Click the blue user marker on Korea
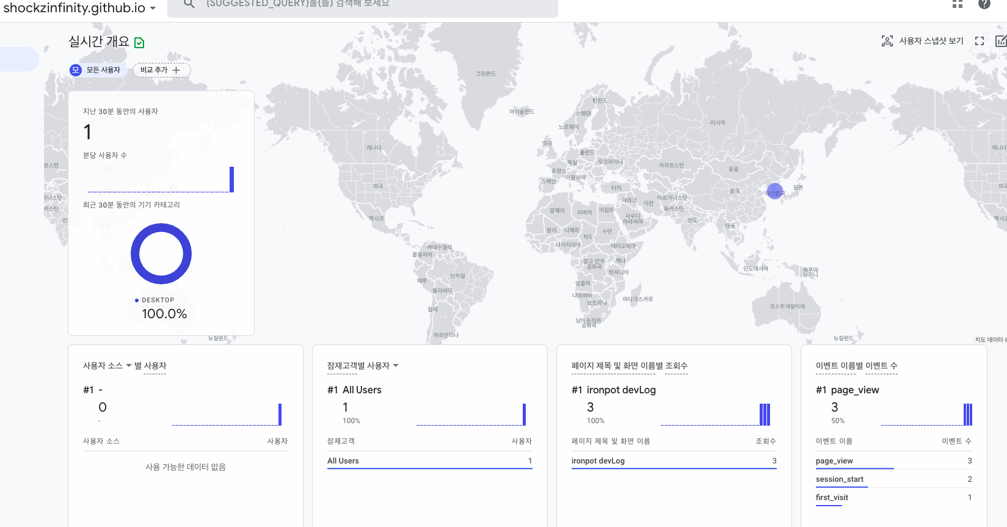This screenshot has height=527, width=1007. [774, 192]
